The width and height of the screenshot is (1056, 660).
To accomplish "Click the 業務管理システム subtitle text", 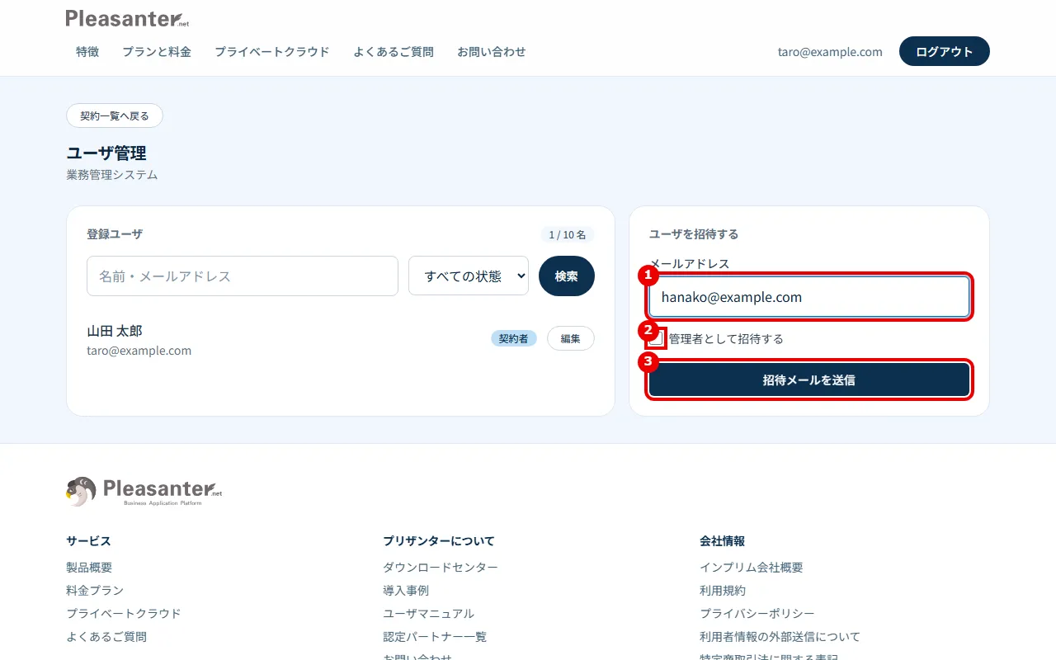I will (112, 175).
